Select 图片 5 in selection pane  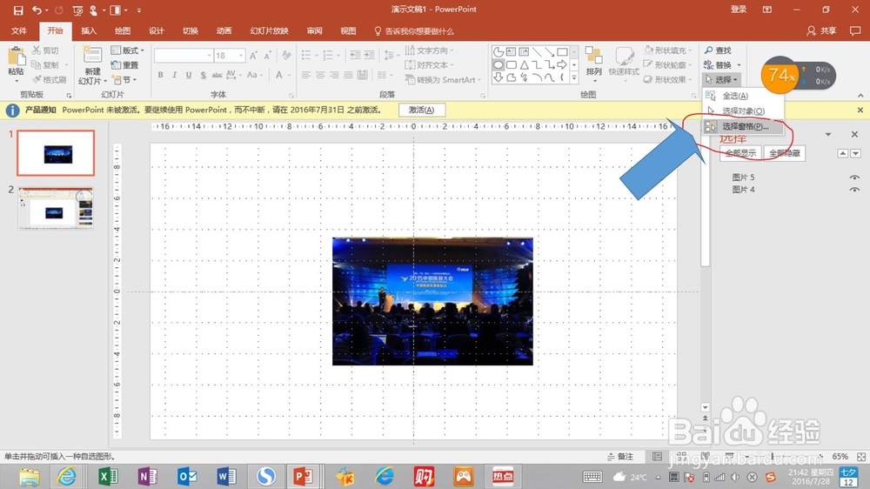click(x=743, y=177)
